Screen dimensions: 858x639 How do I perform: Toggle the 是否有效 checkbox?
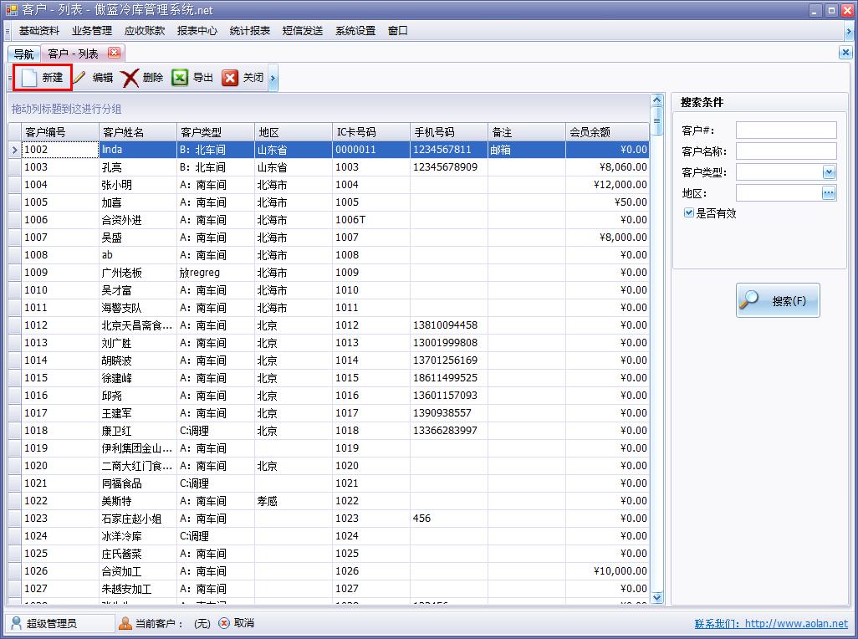point(689,213)
